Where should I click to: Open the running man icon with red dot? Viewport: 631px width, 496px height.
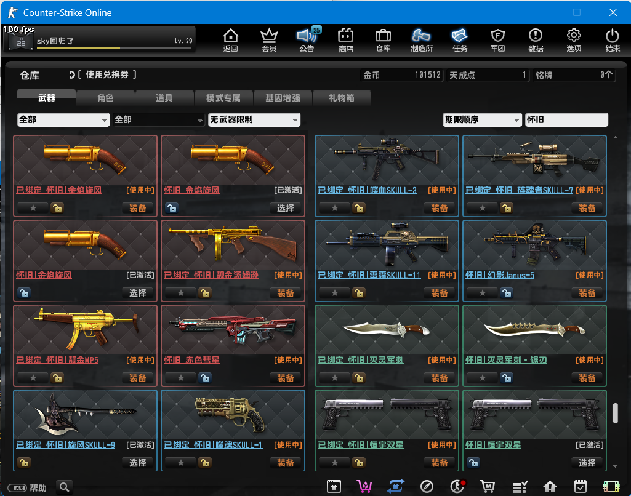tap(457, 486)
